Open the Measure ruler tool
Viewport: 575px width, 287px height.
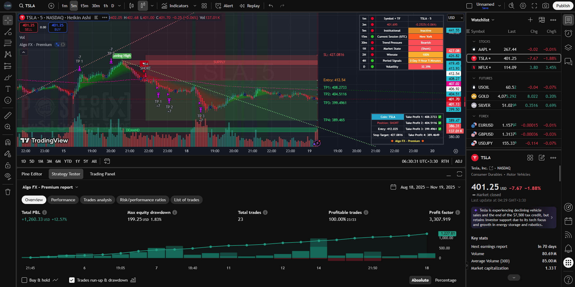pos(8,115)
